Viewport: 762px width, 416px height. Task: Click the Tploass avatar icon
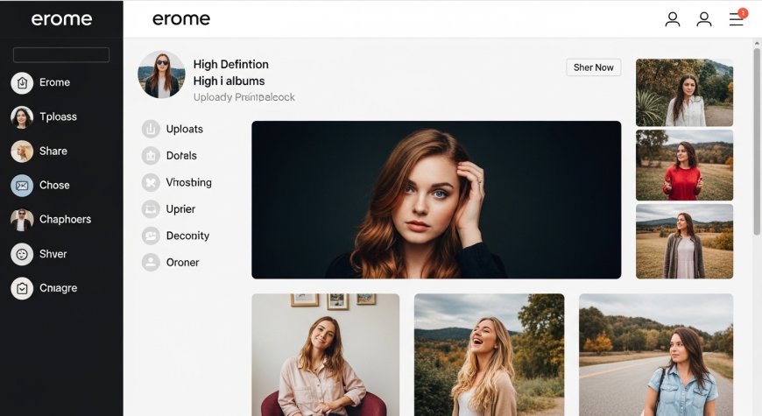22,117
